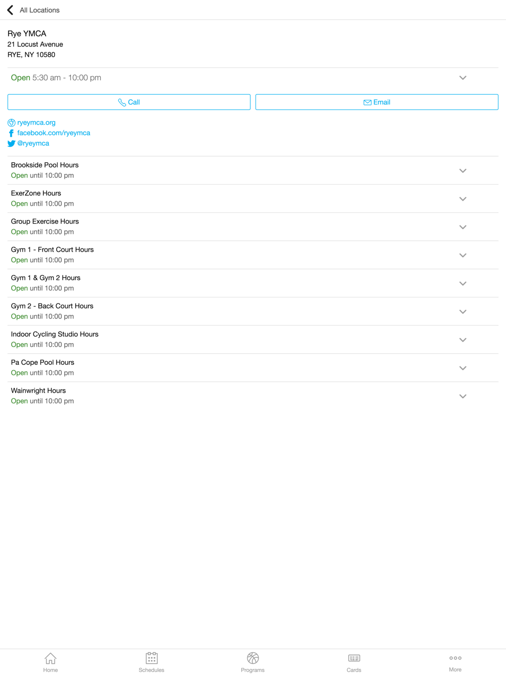Image resolution: width=506 pixels, height=676 pixels.
Task: Open the Programs tab
Action: click(x=252, y=662)
